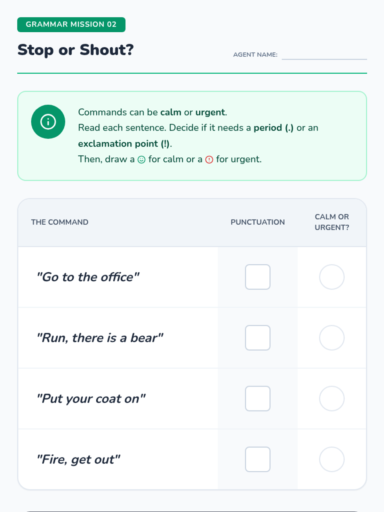Check punctuation box for "Put your coat on"
This screenshot has width=384, height=512.
click(x=258, y=398)
